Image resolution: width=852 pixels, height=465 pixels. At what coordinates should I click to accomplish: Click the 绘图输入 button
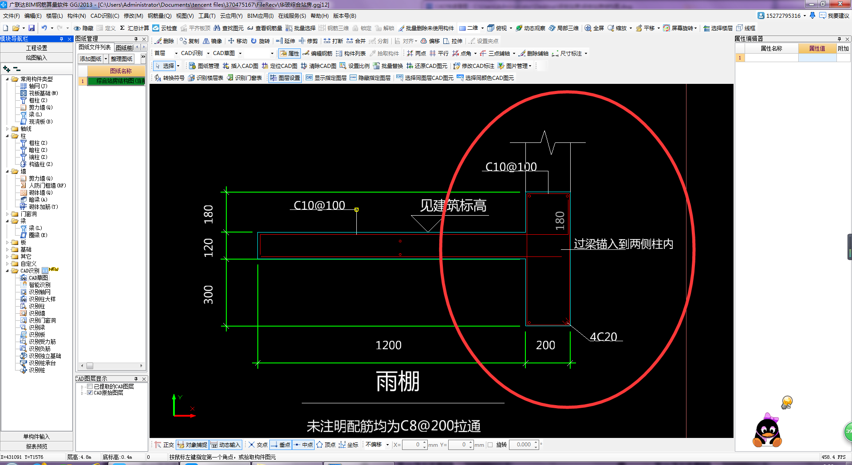coord(36,58)
